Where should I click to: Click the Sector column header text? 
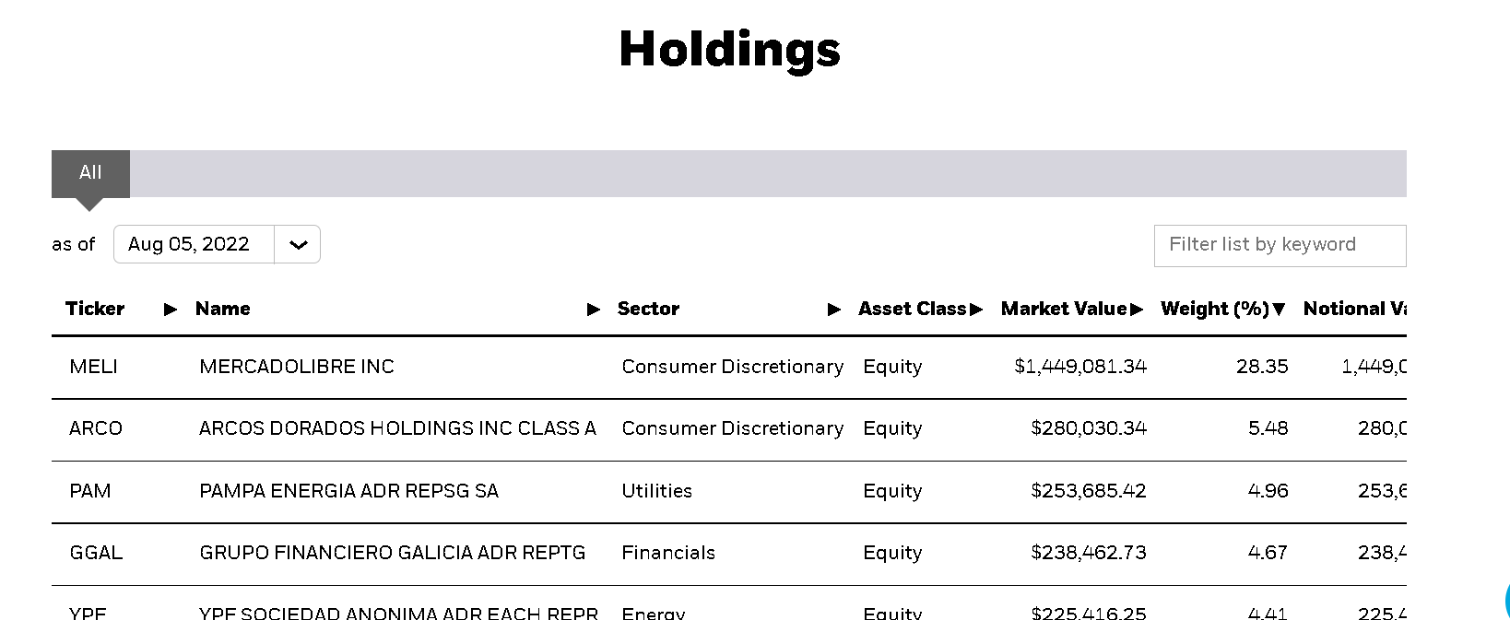pyautogui.click(x=648, y=310)
